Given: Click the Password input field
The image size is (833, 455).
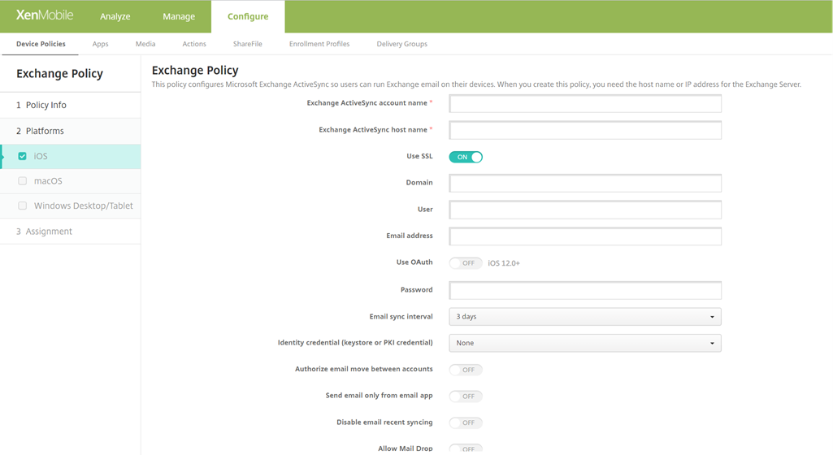Looking at the screenshot, I should (x=585, y=290).
